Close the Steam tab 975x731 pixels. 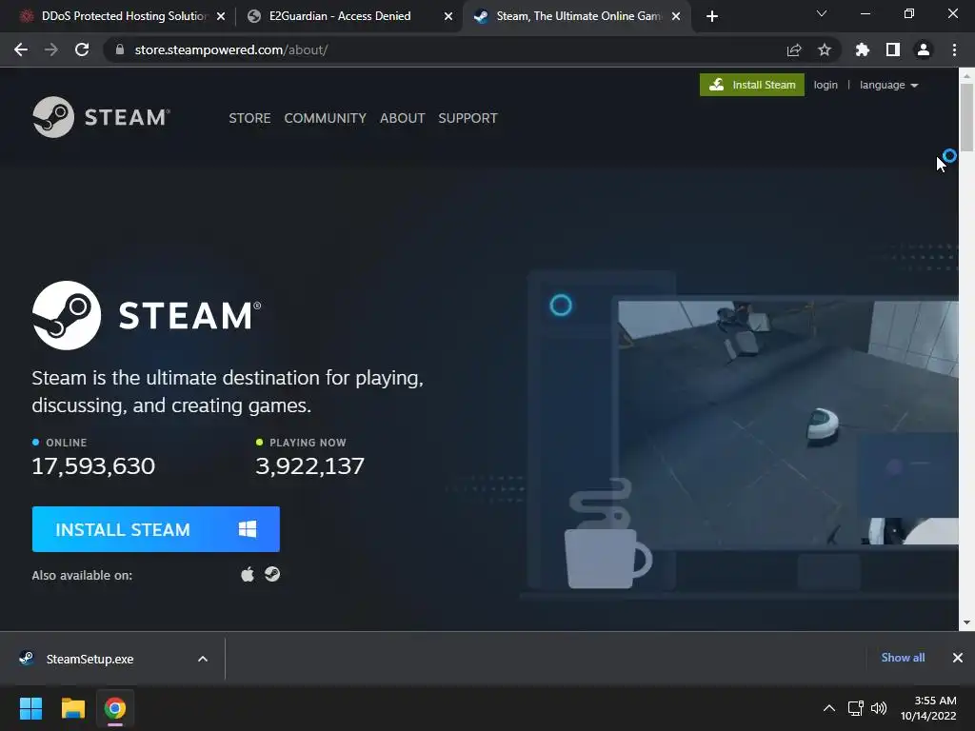(x=676, y=16)
